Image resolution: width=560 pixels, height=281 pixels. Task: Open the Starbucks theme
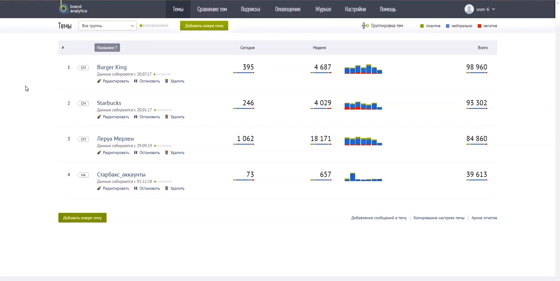tap(109, 103)
